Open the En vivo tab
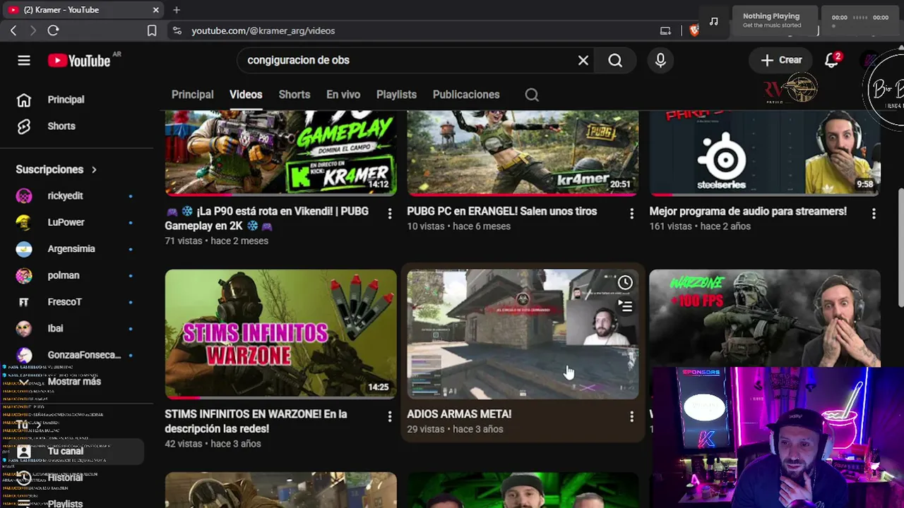Viewport: 904px width, 508px height. click(343, 95)
